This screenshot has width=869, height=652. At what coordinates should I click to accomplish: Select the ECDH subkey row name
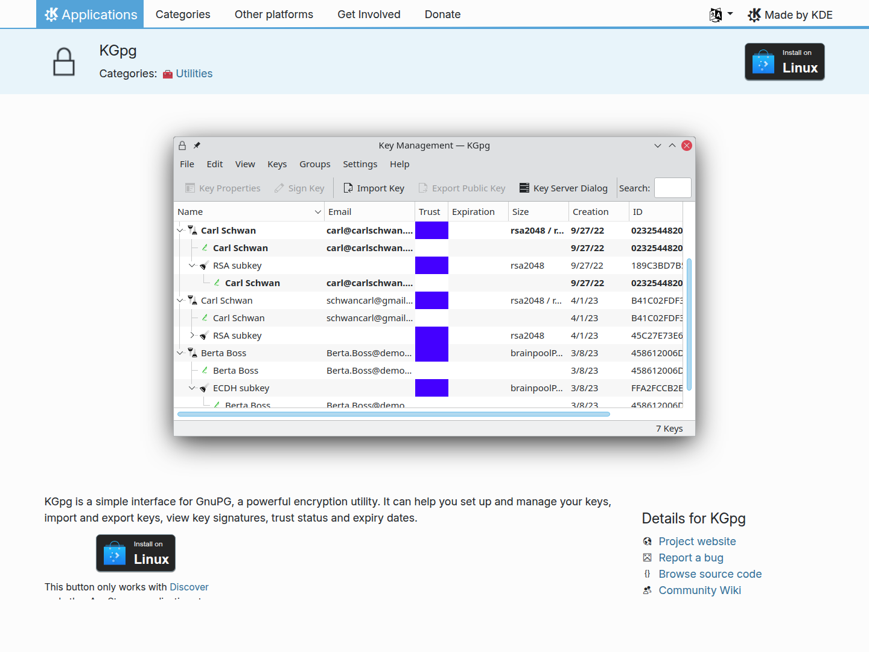(x=241, y=388)
